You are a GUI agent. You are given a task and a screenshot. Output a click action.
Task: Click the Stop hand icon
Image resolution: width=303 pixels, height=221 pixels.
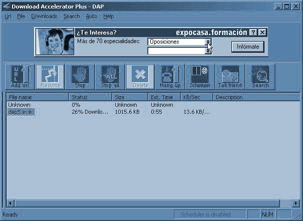80,77
